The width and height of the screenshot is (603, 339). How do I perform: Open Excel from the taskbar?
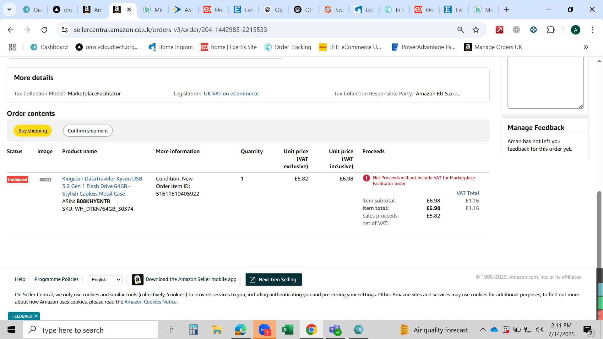(x=288, y=330)
